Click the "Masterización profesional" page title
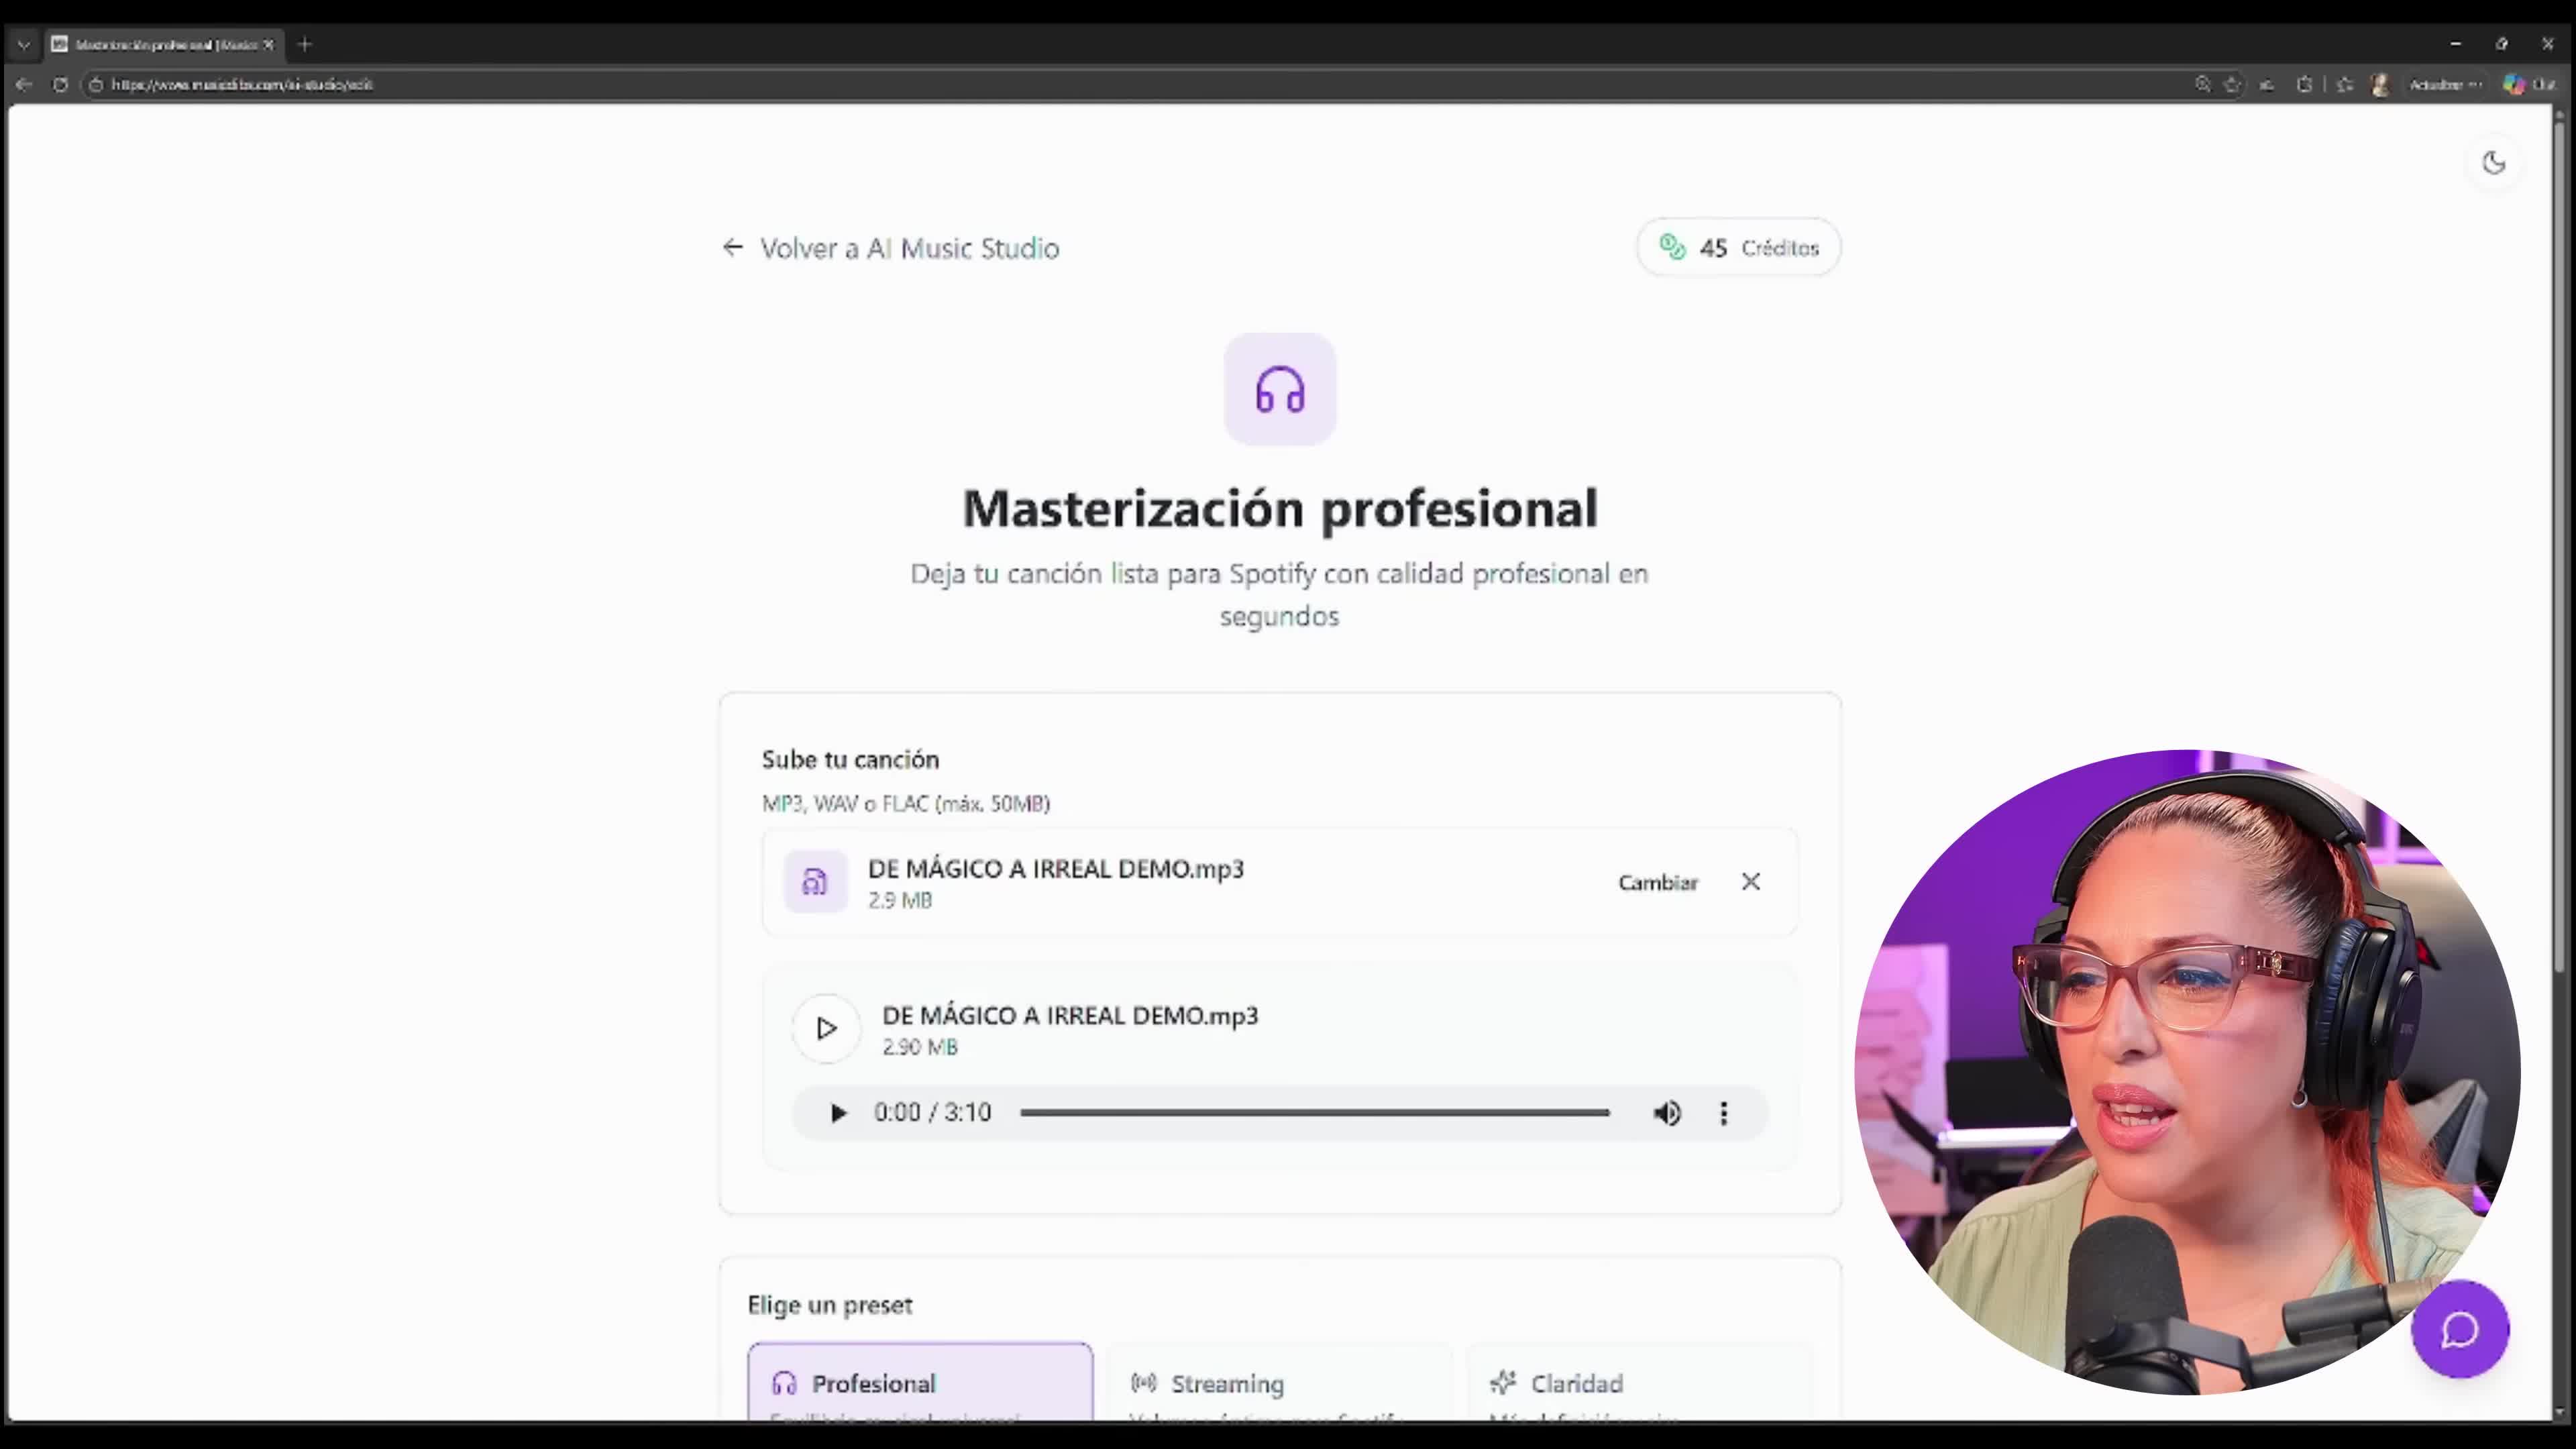Screen dimensions: 2576x1449 pyautogui.click(x=1280, y=509)
